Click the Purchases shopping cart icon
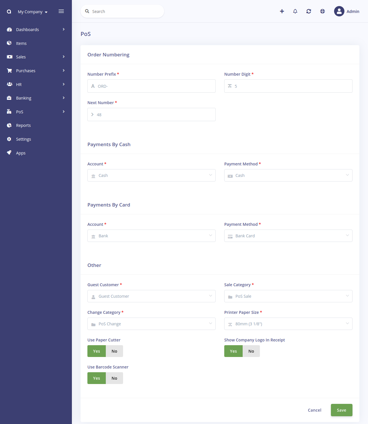The width and height of the screenshot is (368, 424). [x=9, y=70]
